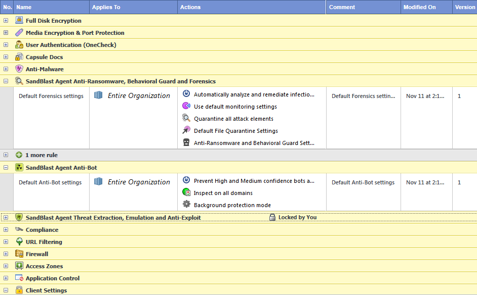Click icon for Automatically analyze and remediate
The height and width of the screenshot is (295, 477).
click(186, 93)
